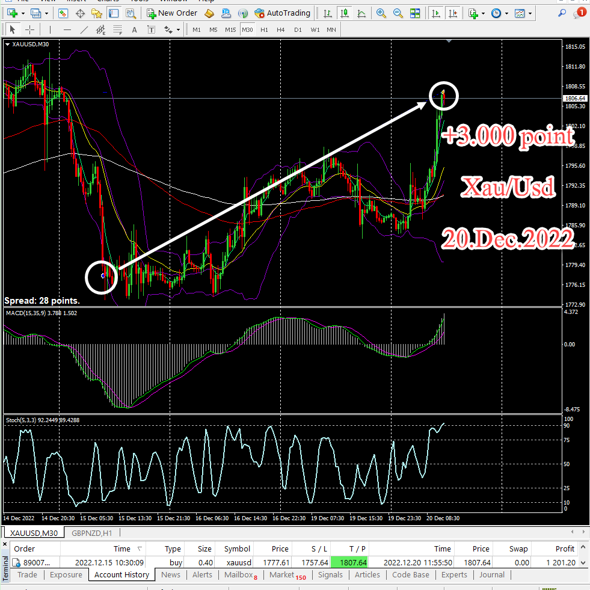Expand the chart profiles dropdown
The height and width of the screenshot is (590, 590).
45,13
